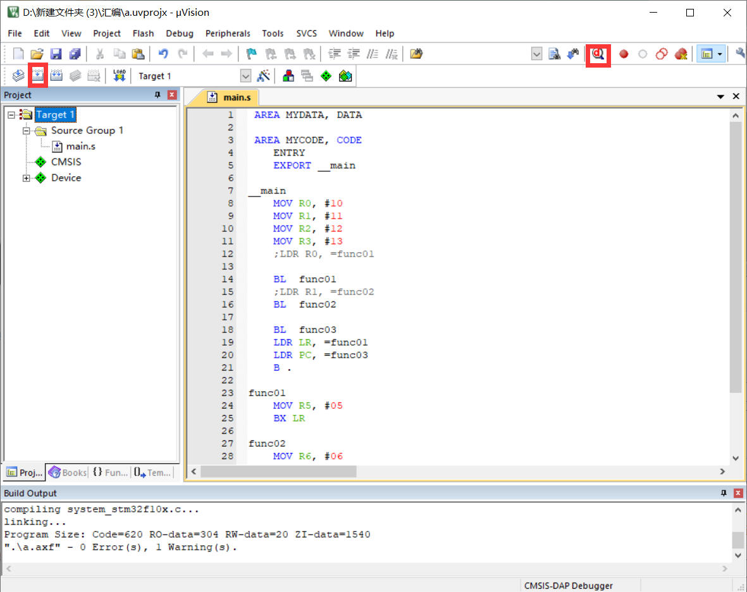747x592 pixels.
Task: Click the Build button for Target 1
Action: pos(38,75)
